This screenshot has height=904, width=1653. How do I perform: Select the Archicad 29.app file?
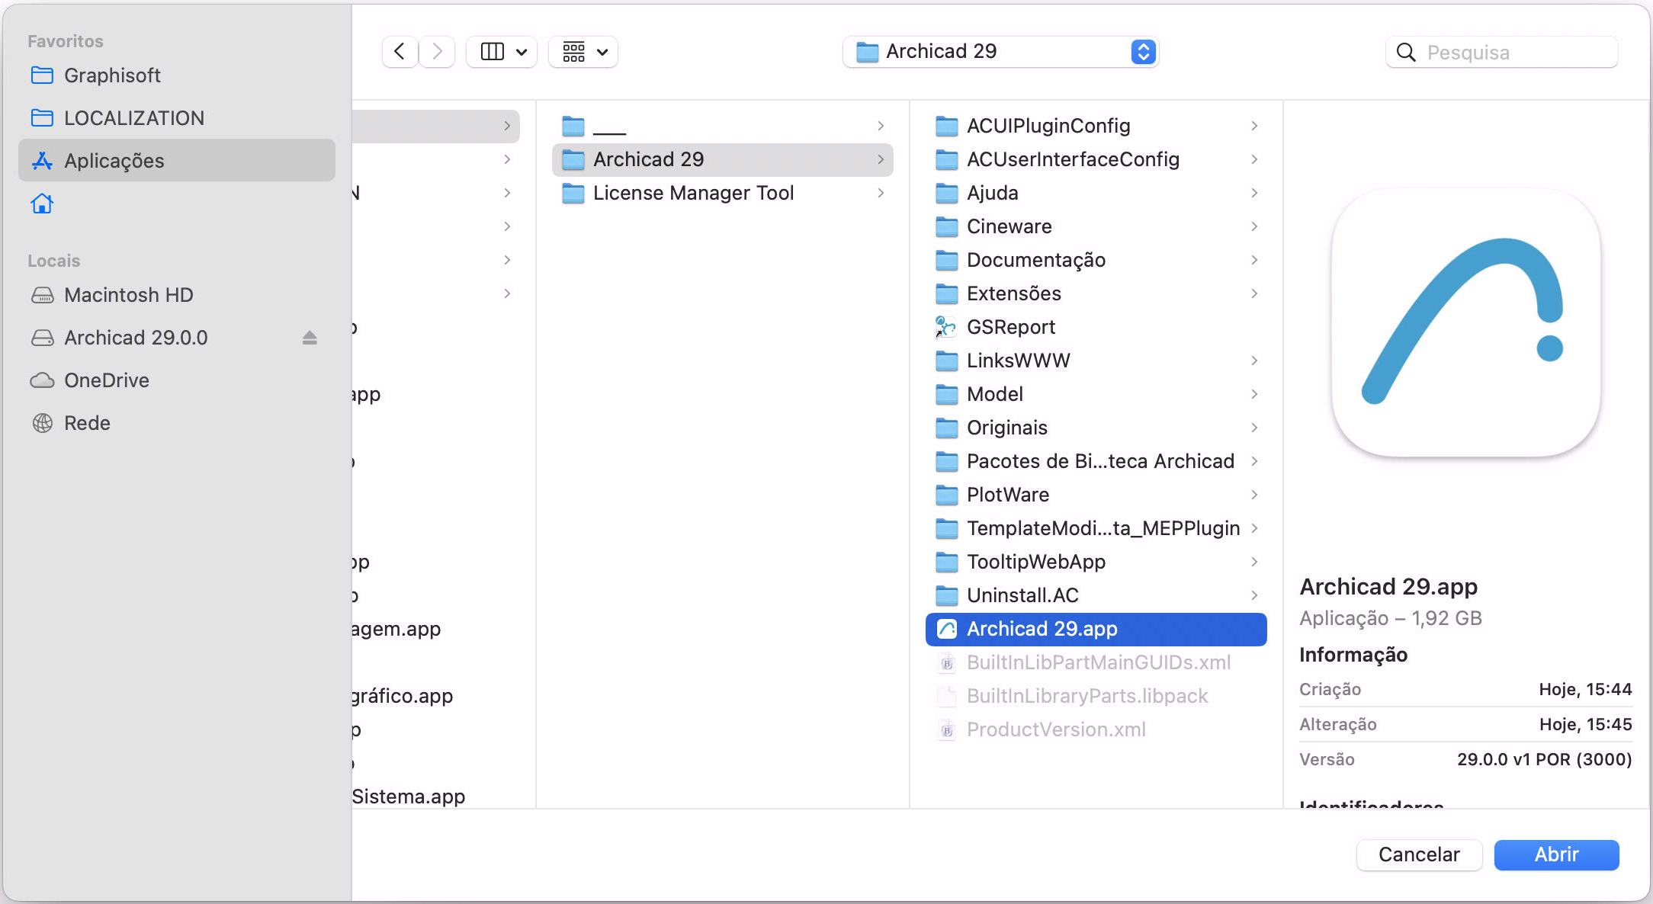point(1042,629)
